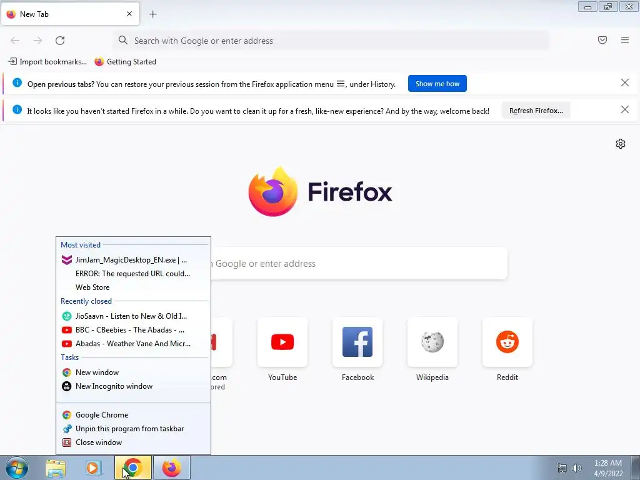Reload the current page
The image size is (640, 480).
60,41
